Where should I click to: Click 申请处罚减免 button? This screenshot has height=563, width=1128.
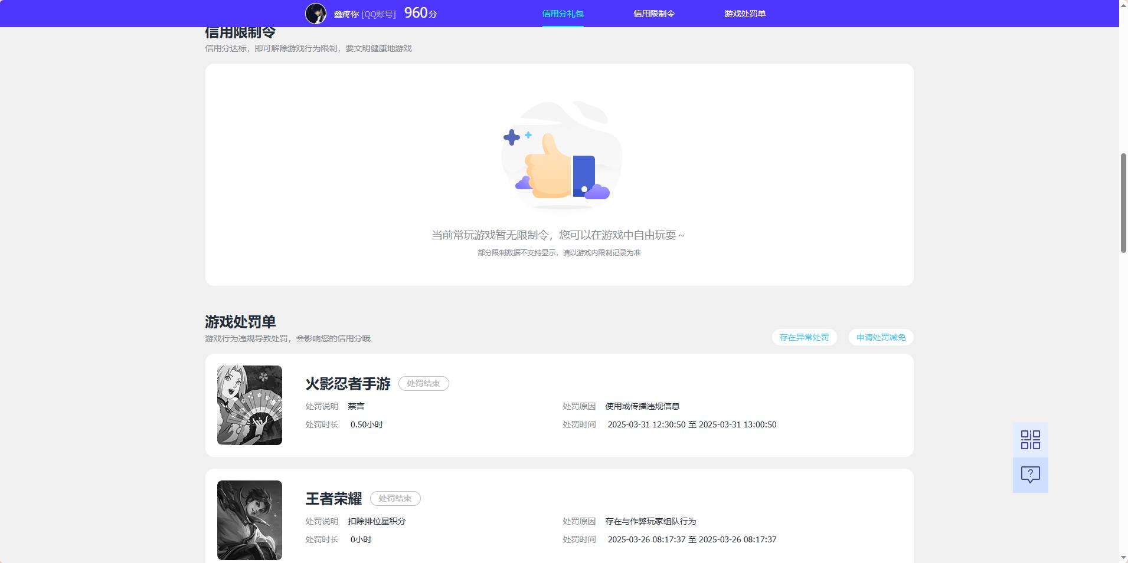(881, 337)
